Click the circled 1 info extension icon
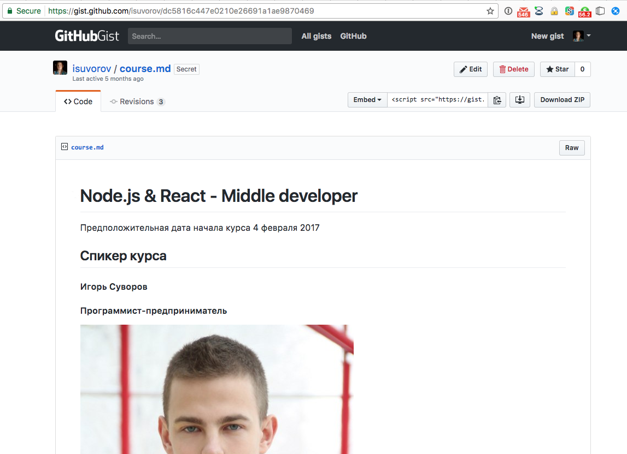Image resolution: width=627 pixels, height=454 pixels. (508, 11)
